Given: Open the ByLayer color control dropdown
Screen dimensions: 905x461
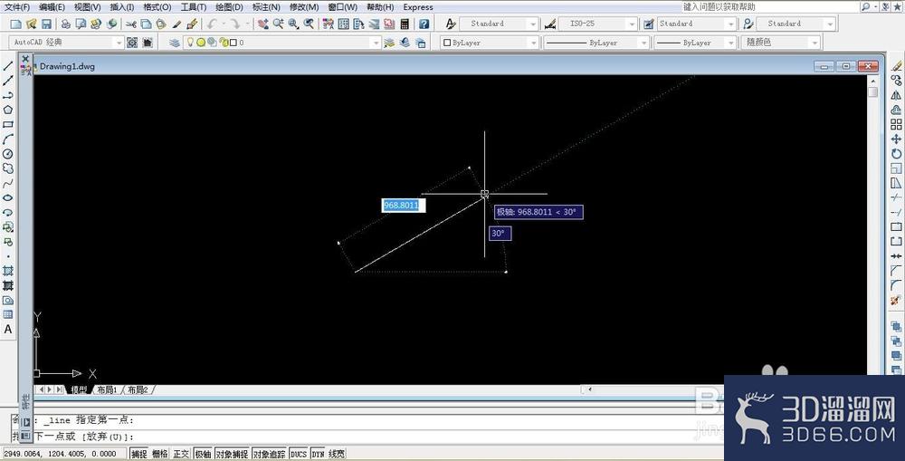Looking at the screenshot, I should tap(490, 43).
